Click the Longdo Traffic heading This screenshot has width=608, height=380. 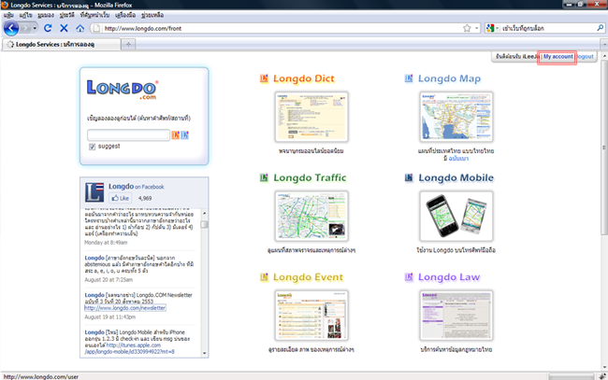coord(310,177)
